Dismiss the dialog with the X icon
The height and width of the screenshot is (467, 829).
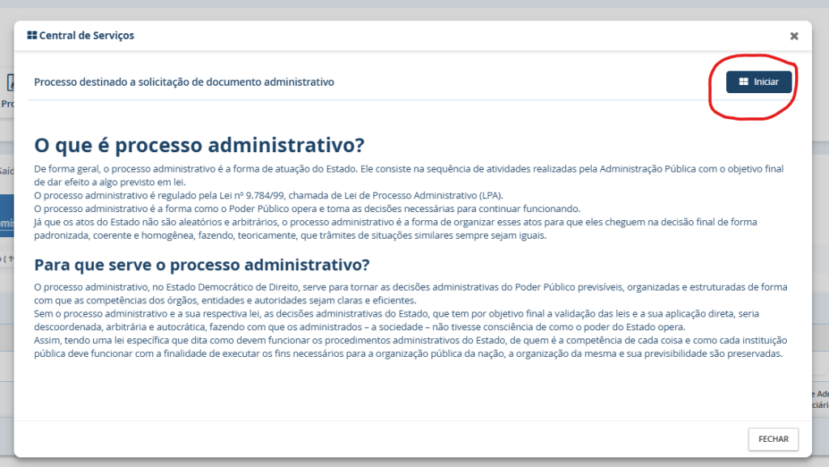pos(794,36)
